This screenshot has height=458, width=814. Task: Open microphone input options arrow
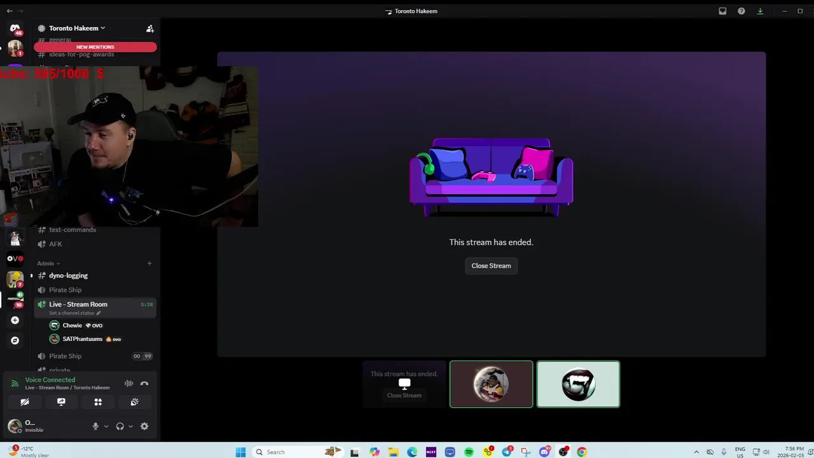tap(106, 426)
